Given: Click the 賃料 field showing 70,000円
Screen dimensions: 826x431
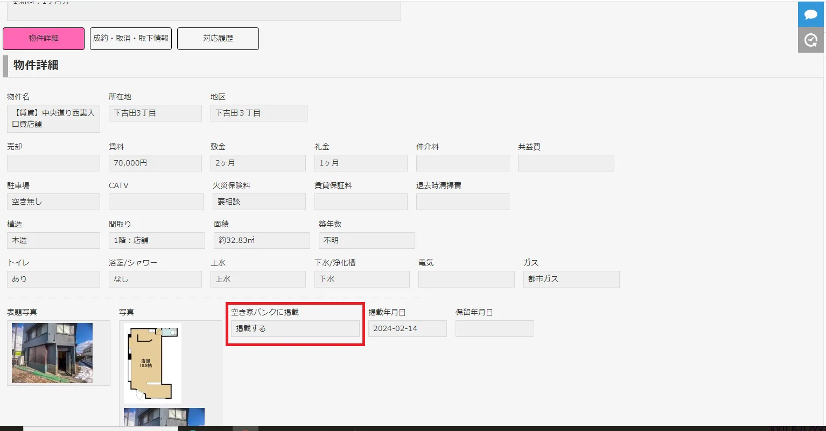Looking at the screenshot, I should click(x=155, y=163).
